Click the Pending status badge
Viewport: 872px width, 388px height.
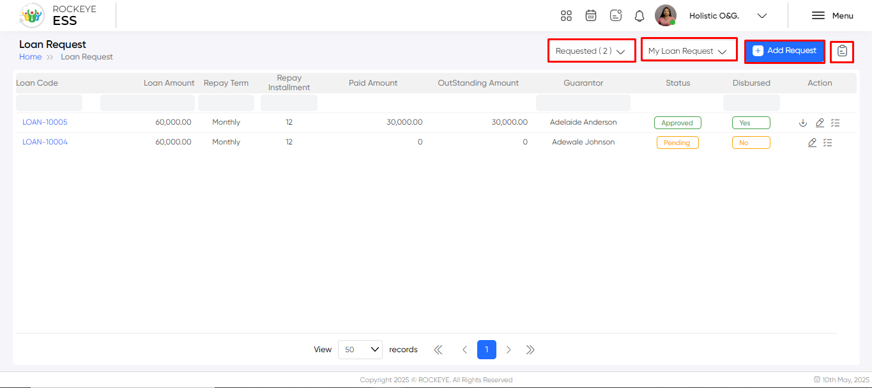tap(678, 143)
